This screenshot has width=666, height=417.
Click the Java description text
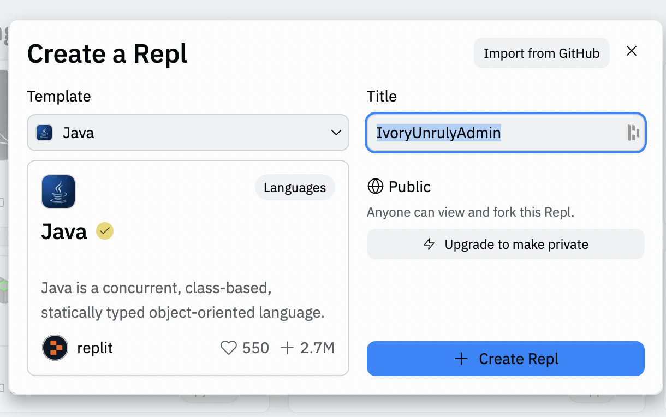(183, 300)
